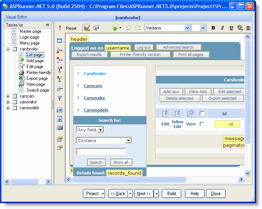
Task: Click the editor vertical scrollbar down arrow
Action: coord(248,173)
